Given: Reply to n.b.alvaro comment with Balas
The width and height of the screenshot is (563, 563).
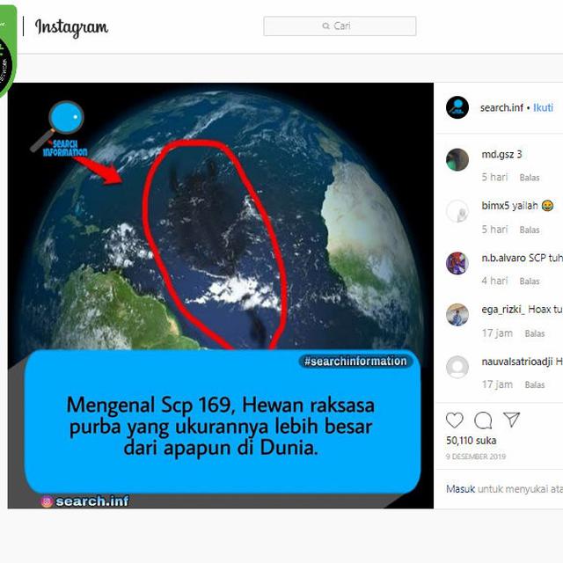Looking at the screenshot, I should tap(530, 281).
